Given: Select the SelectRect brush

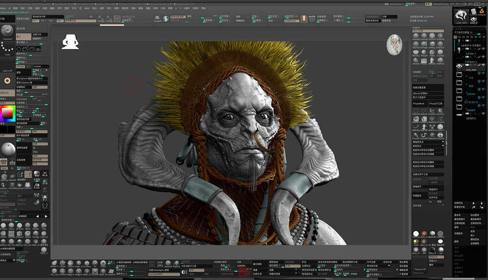Looking at the screenshot, I should [416, 111].
